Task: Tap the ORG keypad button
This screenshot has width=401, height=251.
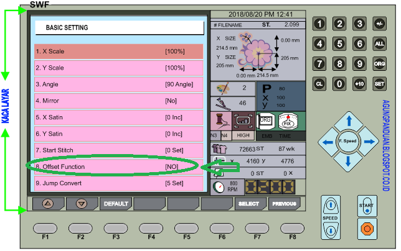Action: tap(380, 63)
